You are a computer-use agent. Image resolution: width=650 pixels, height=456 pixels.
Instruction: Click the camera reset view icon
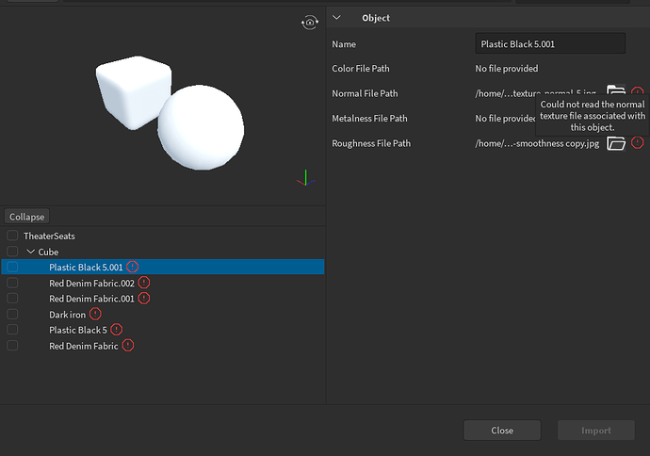click(309, 23)
